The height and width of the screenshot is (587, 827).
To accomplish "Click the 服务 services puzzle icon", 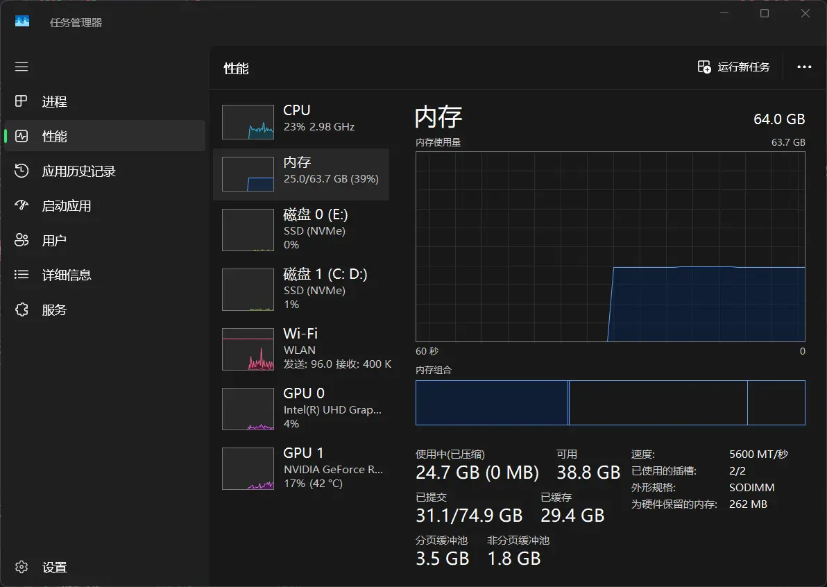I will [21, 309].
